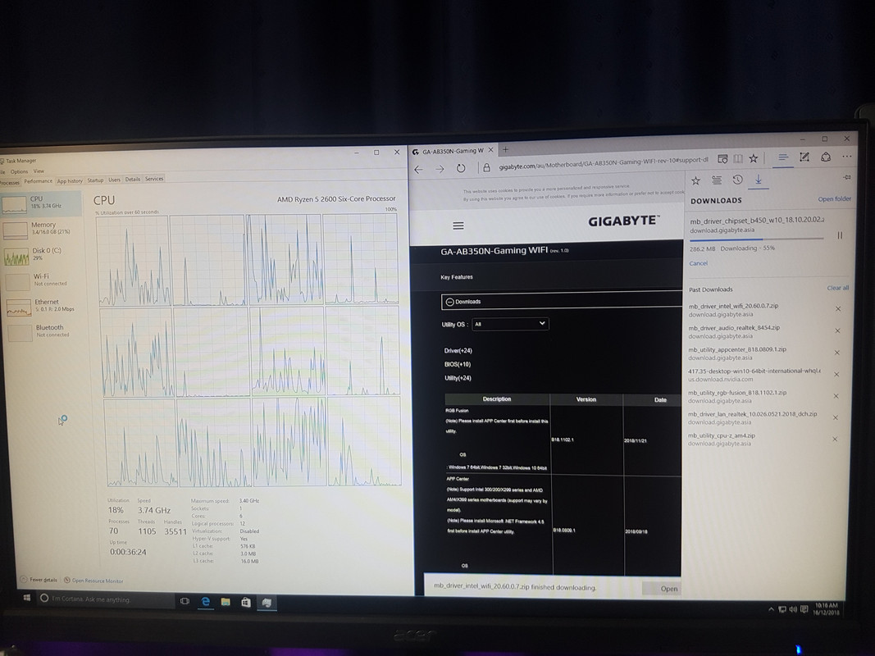Click the chipset download progress bar

(x=757, y=239)
